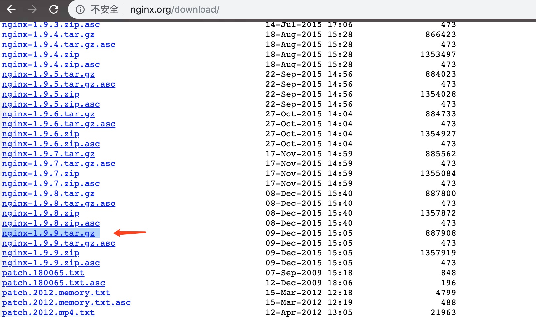Open the nginx-1.9.4.tar.gz.asc link
The width and height of the screenshot is (536, 317).
click(59, 45)
